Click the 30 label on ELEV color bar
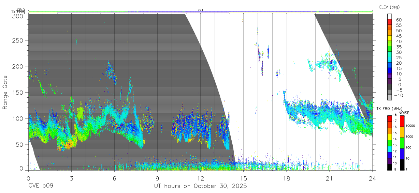This screenshot has width=419, height=193. (x=399, y=52)
